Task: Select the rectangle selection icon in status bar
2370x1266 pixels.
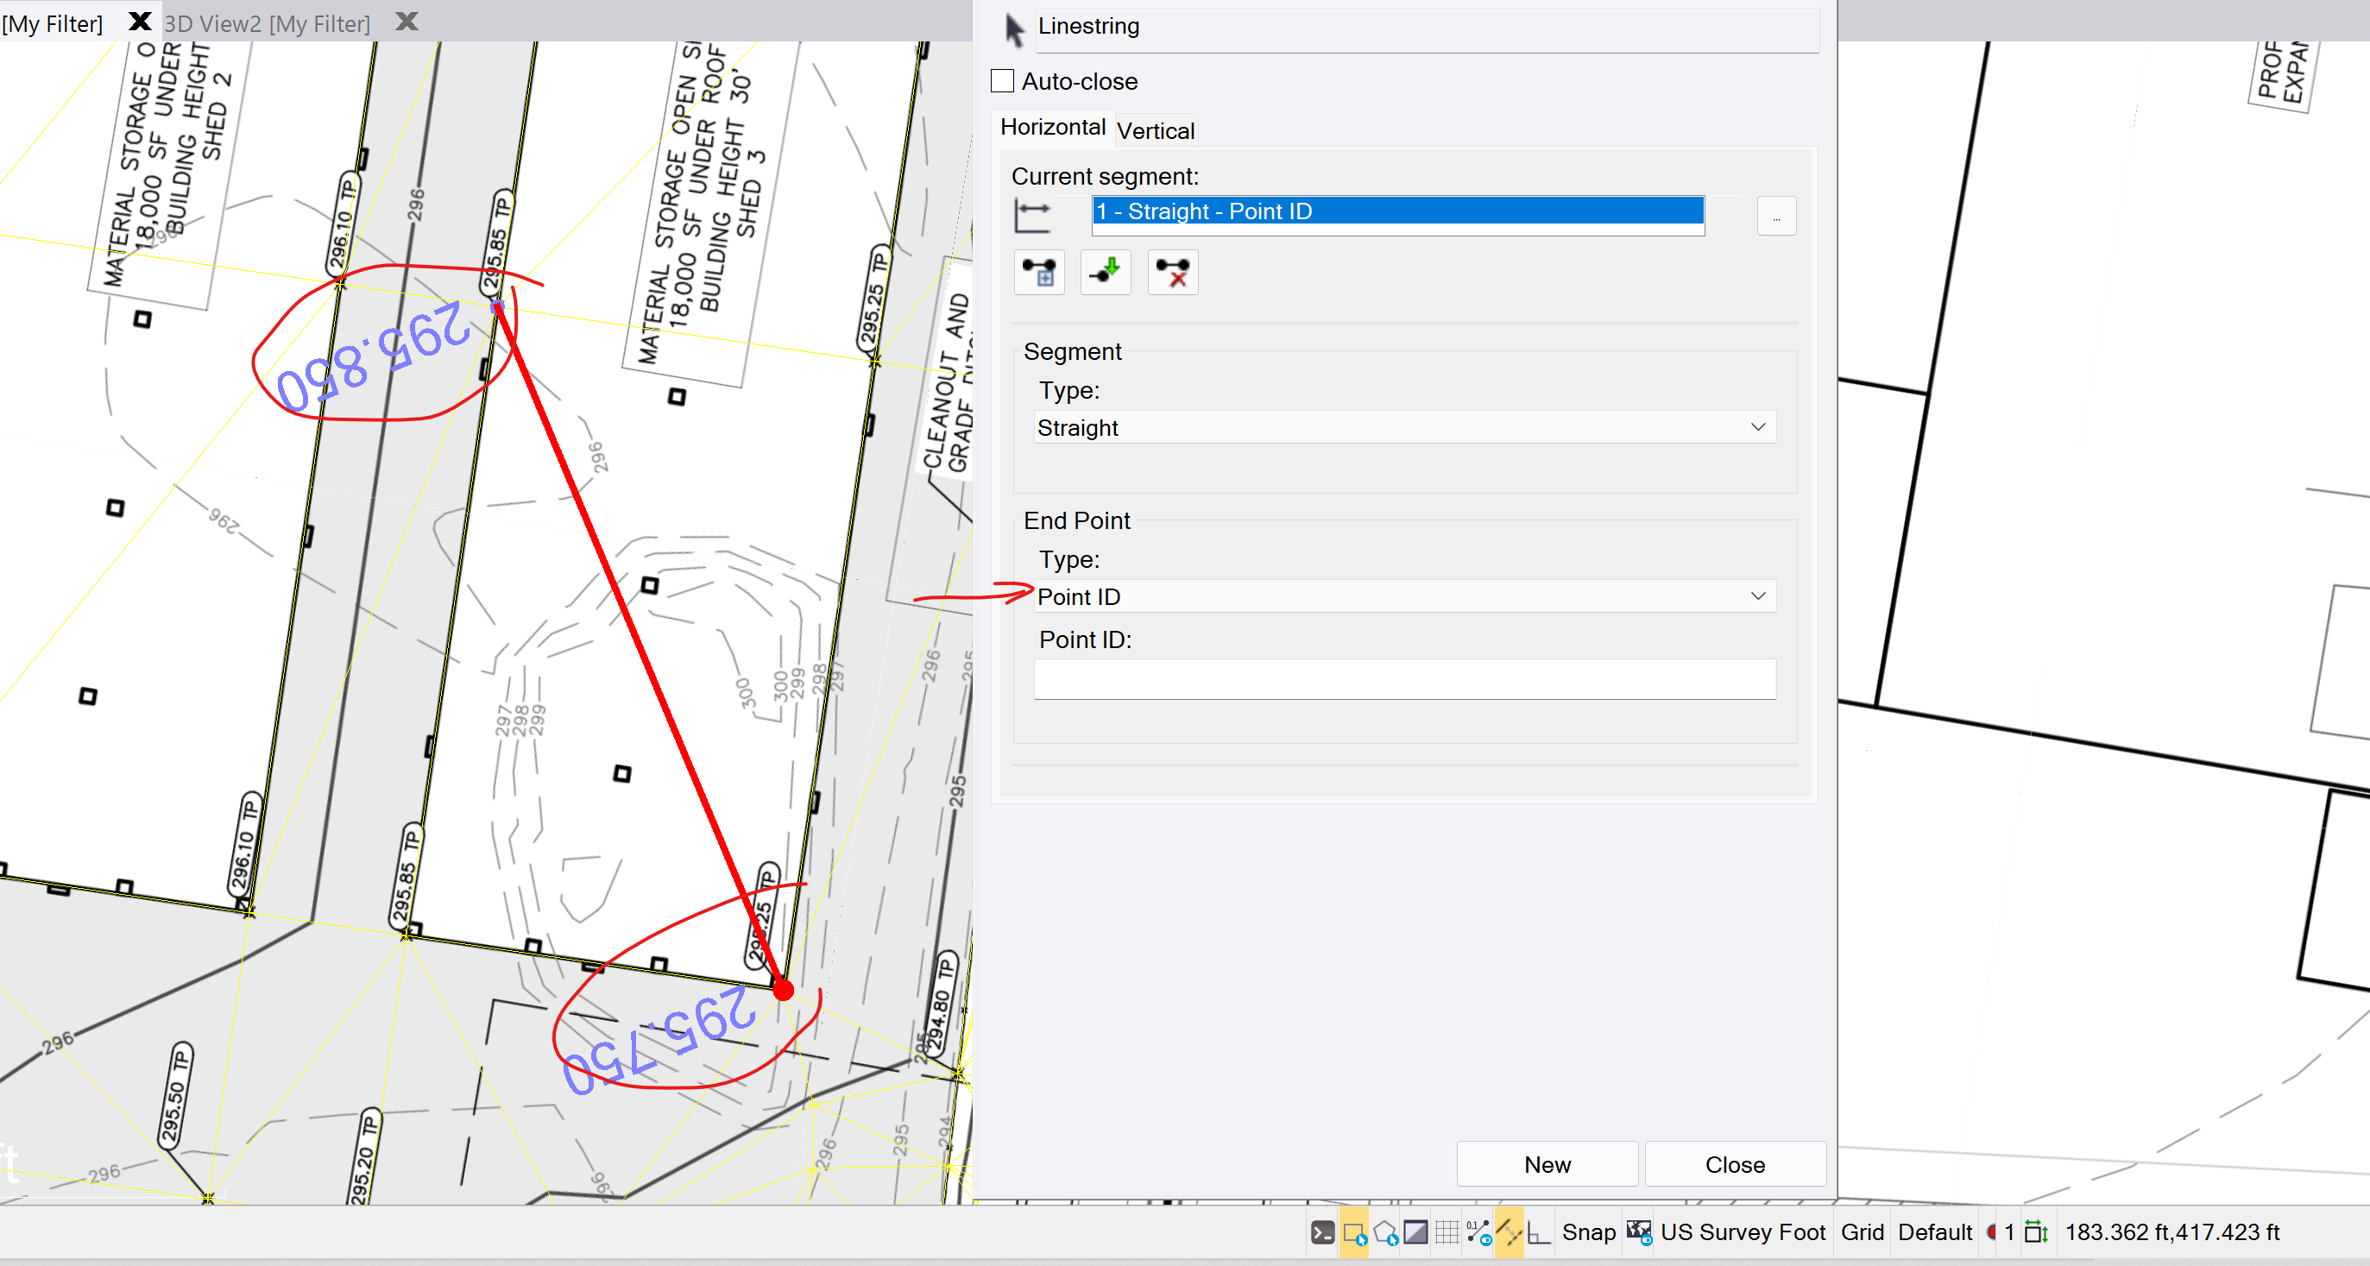Action: pyautogui.click(x=1352, y=1232)
